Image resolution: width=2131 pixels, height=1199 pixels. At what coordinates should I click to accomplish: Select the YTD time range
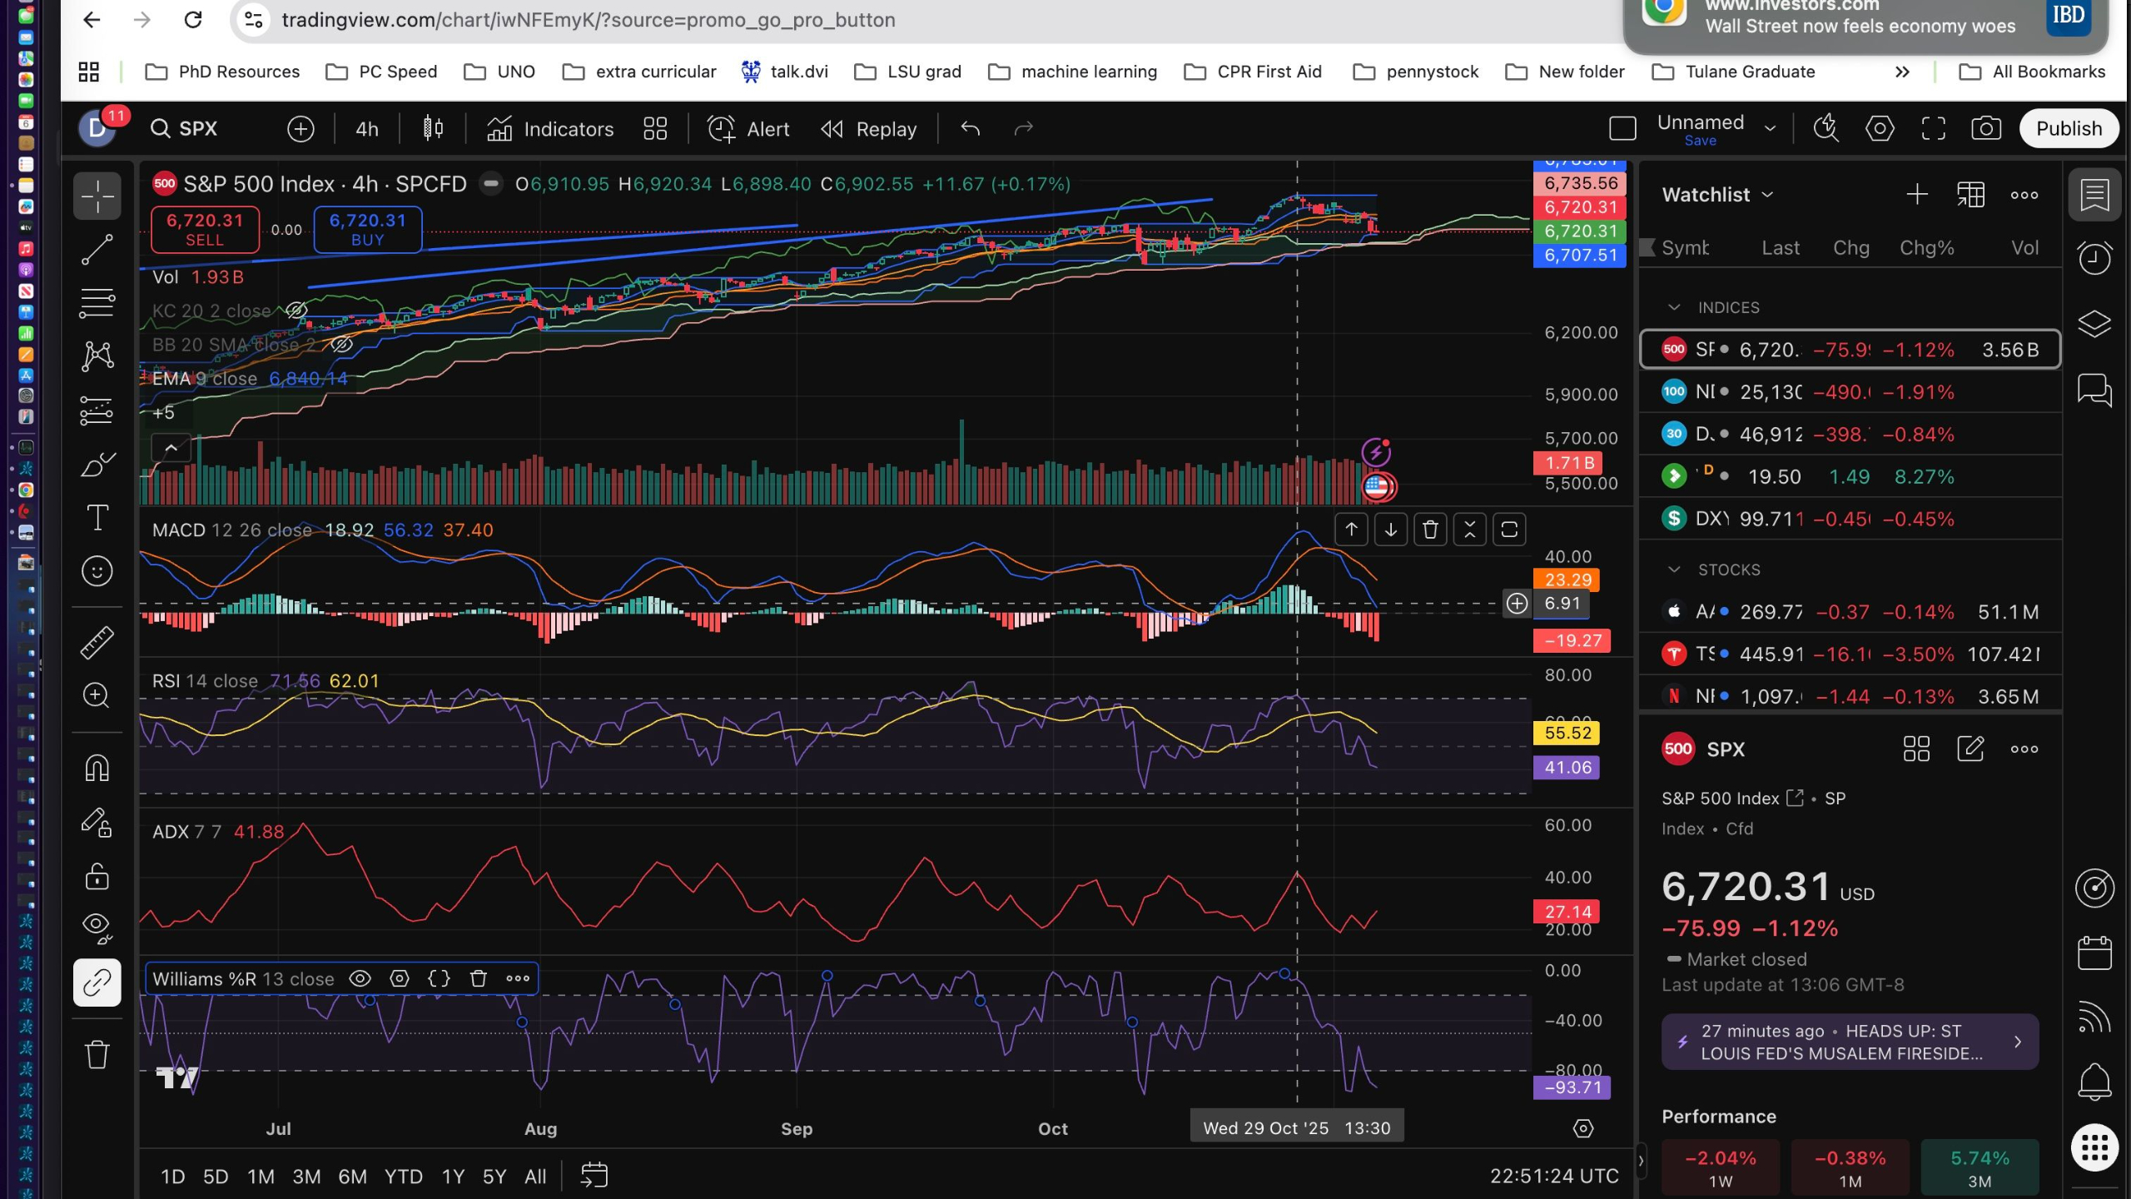(403, 1177)
